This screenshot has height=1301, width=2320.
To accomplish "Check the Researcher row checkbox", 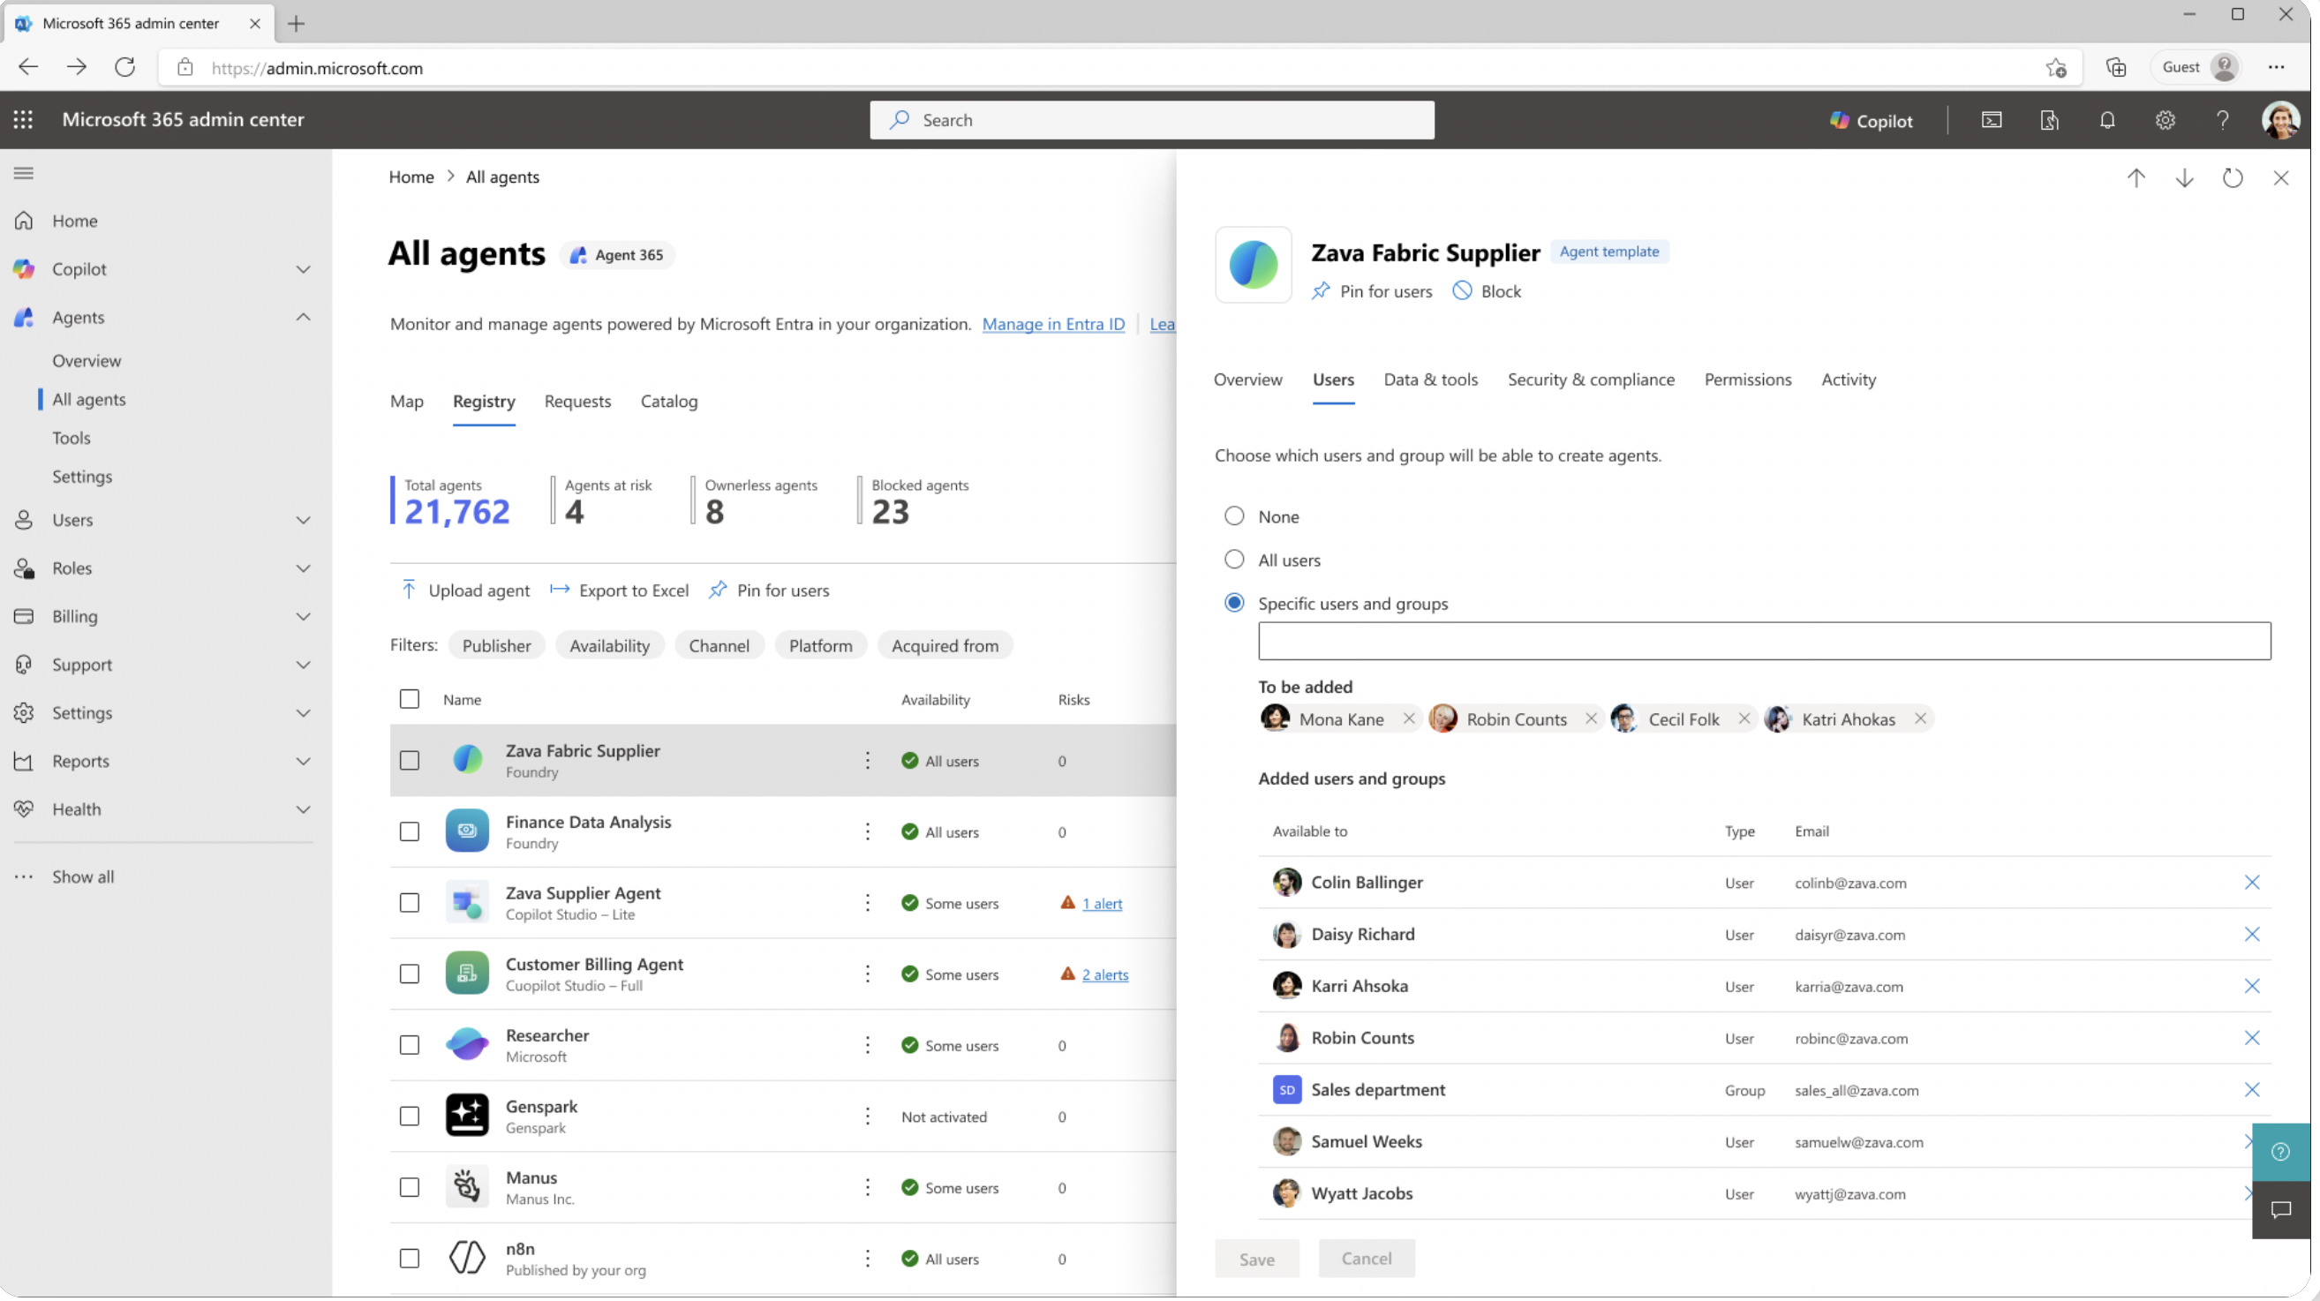I will [x=410, y=1045].
